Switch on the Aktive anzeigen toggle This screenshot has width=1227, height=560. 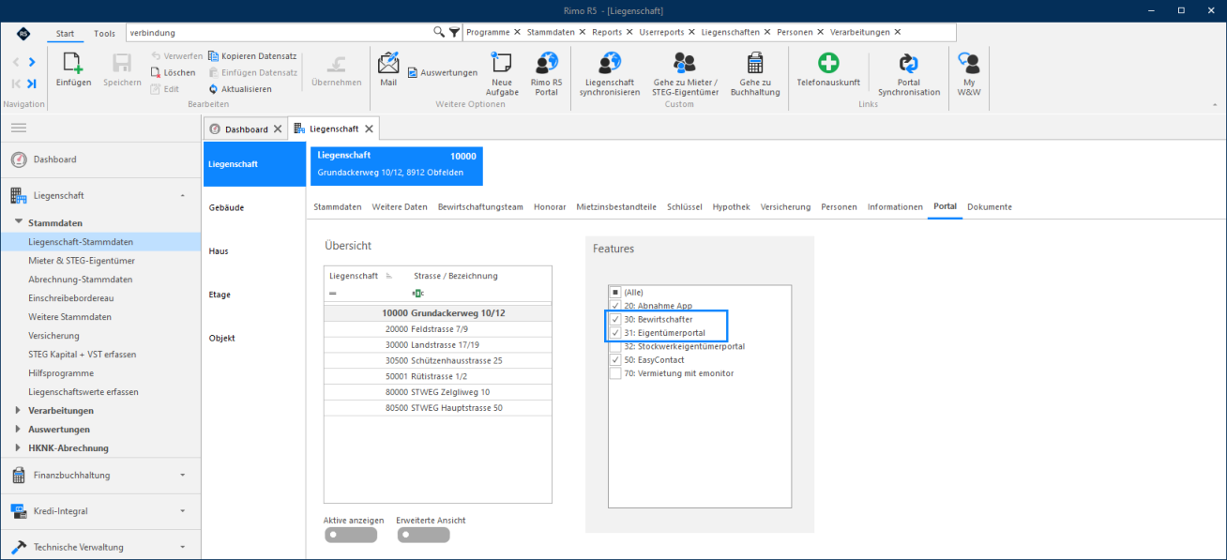[351, 536]
